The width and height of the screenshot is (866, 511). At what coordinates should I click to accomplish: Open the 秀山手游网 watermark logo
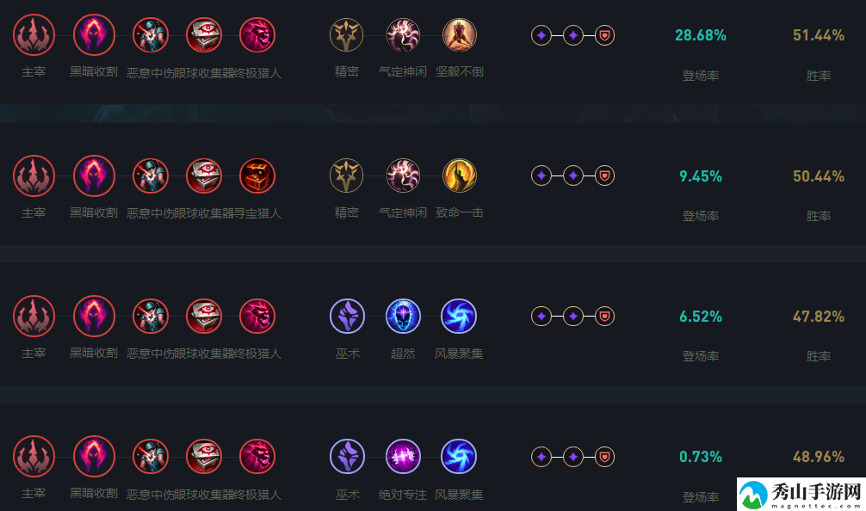[801, 494]
